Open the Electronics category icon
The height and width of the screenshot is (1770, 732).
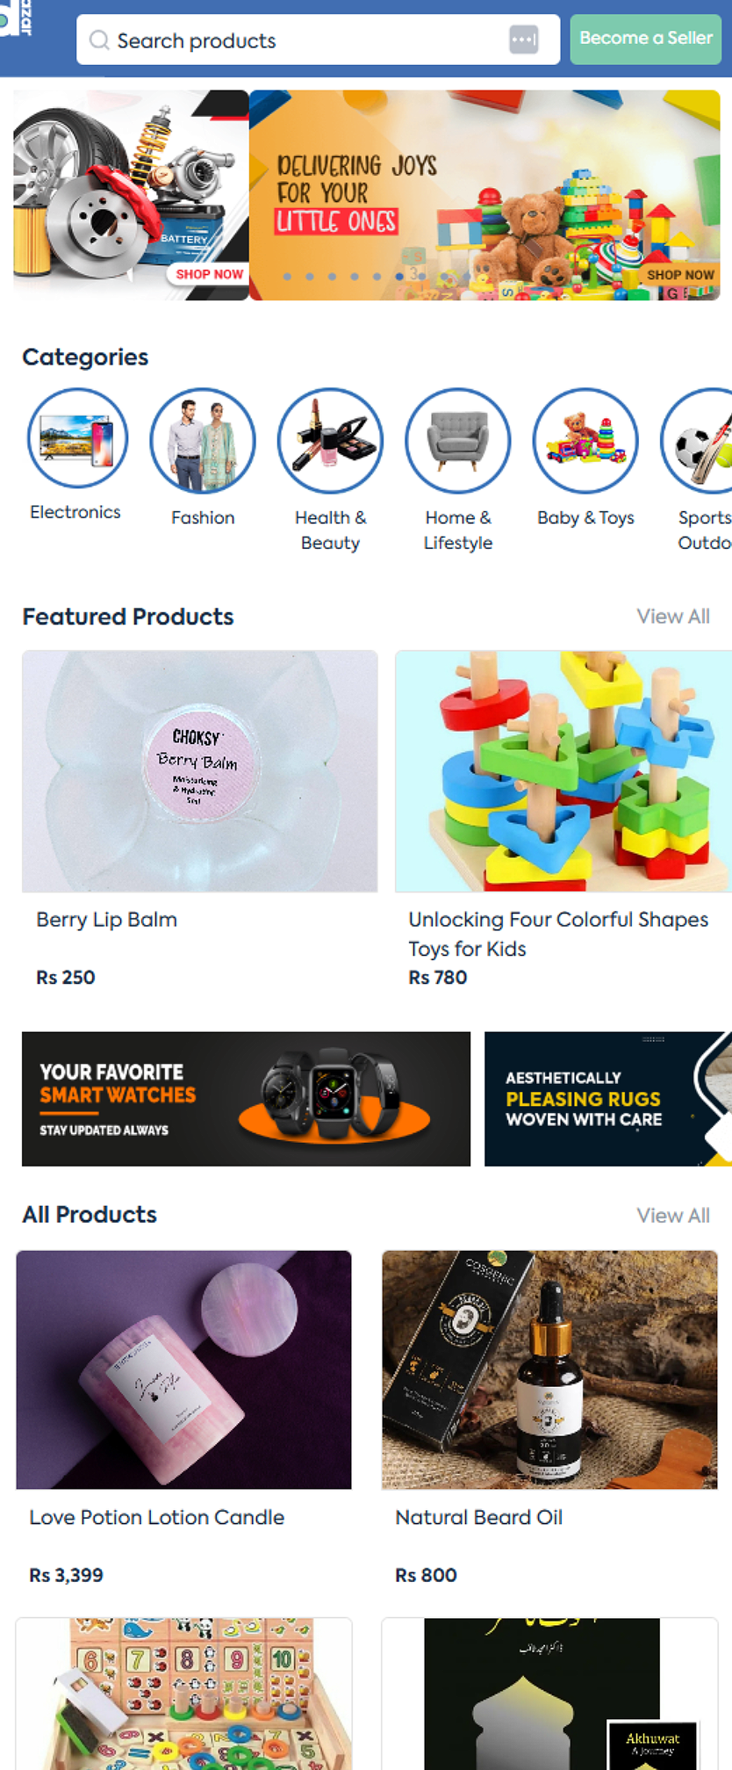click(x=77, y=438)
